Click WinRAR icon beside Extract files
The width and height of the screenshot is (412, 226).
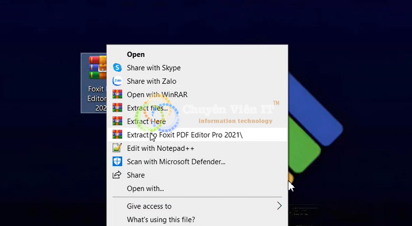click(117, 108)
